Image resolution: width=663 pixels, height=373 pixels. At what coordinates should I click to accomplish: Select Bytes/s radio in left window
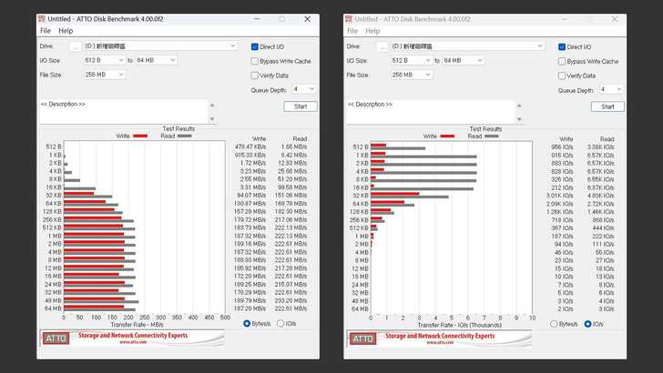coord(247,324)
